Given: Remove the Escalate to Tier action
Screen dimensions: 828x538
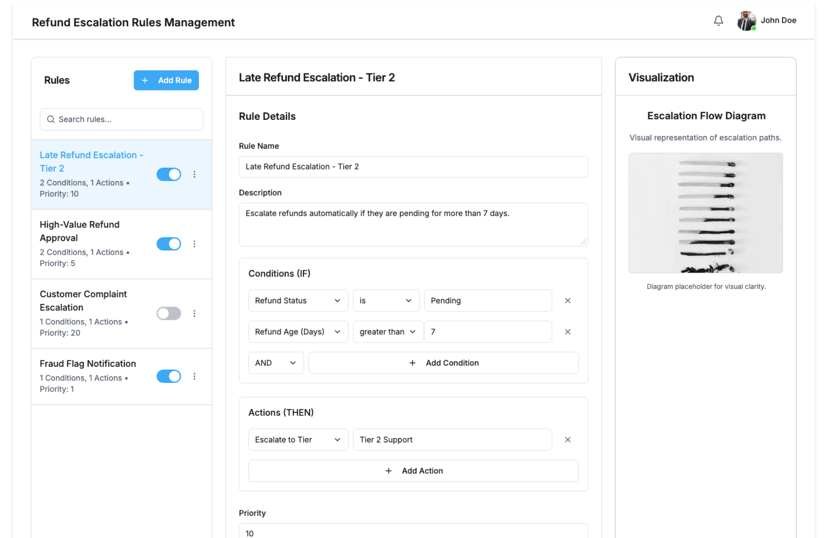Looking at the screenshot, I should (x=568, y=440).
